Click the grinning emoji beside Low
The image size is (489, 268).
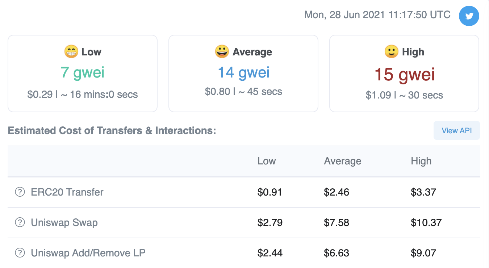click(71, 52)
